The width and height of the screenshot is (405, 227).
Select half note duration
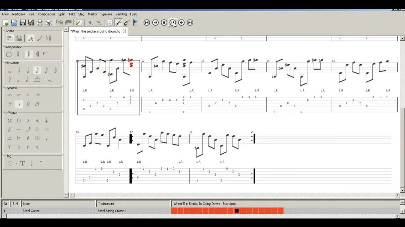[x=19, y=70]
